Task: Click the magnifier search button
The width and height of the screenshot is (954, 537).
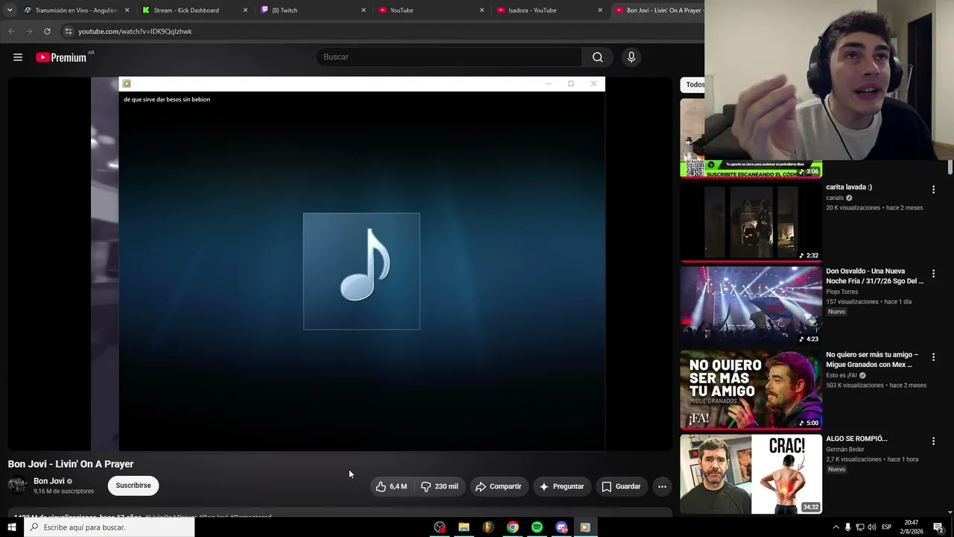Action: point(598,57)
